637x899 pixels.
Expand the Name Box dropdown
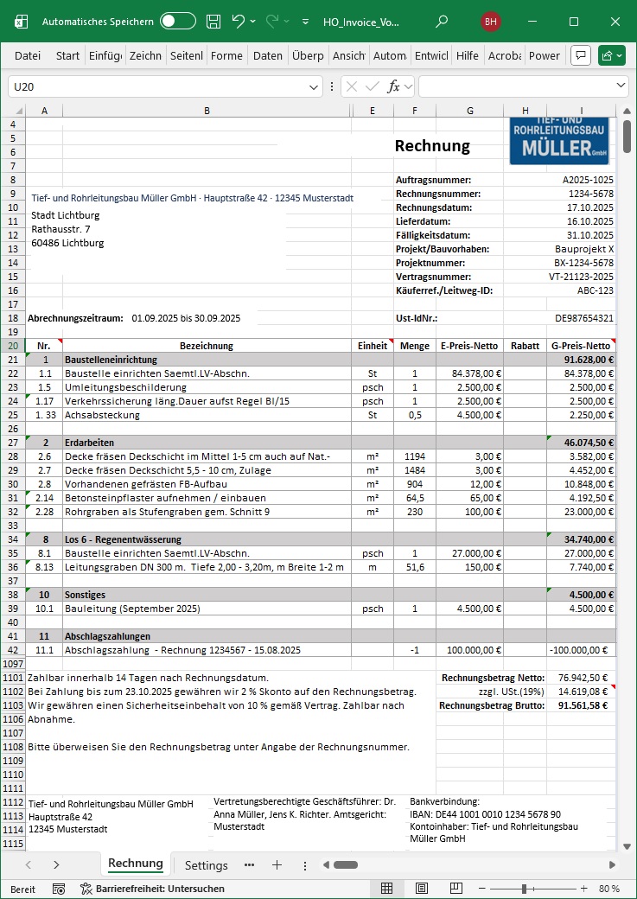pyautogui.click(x=315, y=87)
